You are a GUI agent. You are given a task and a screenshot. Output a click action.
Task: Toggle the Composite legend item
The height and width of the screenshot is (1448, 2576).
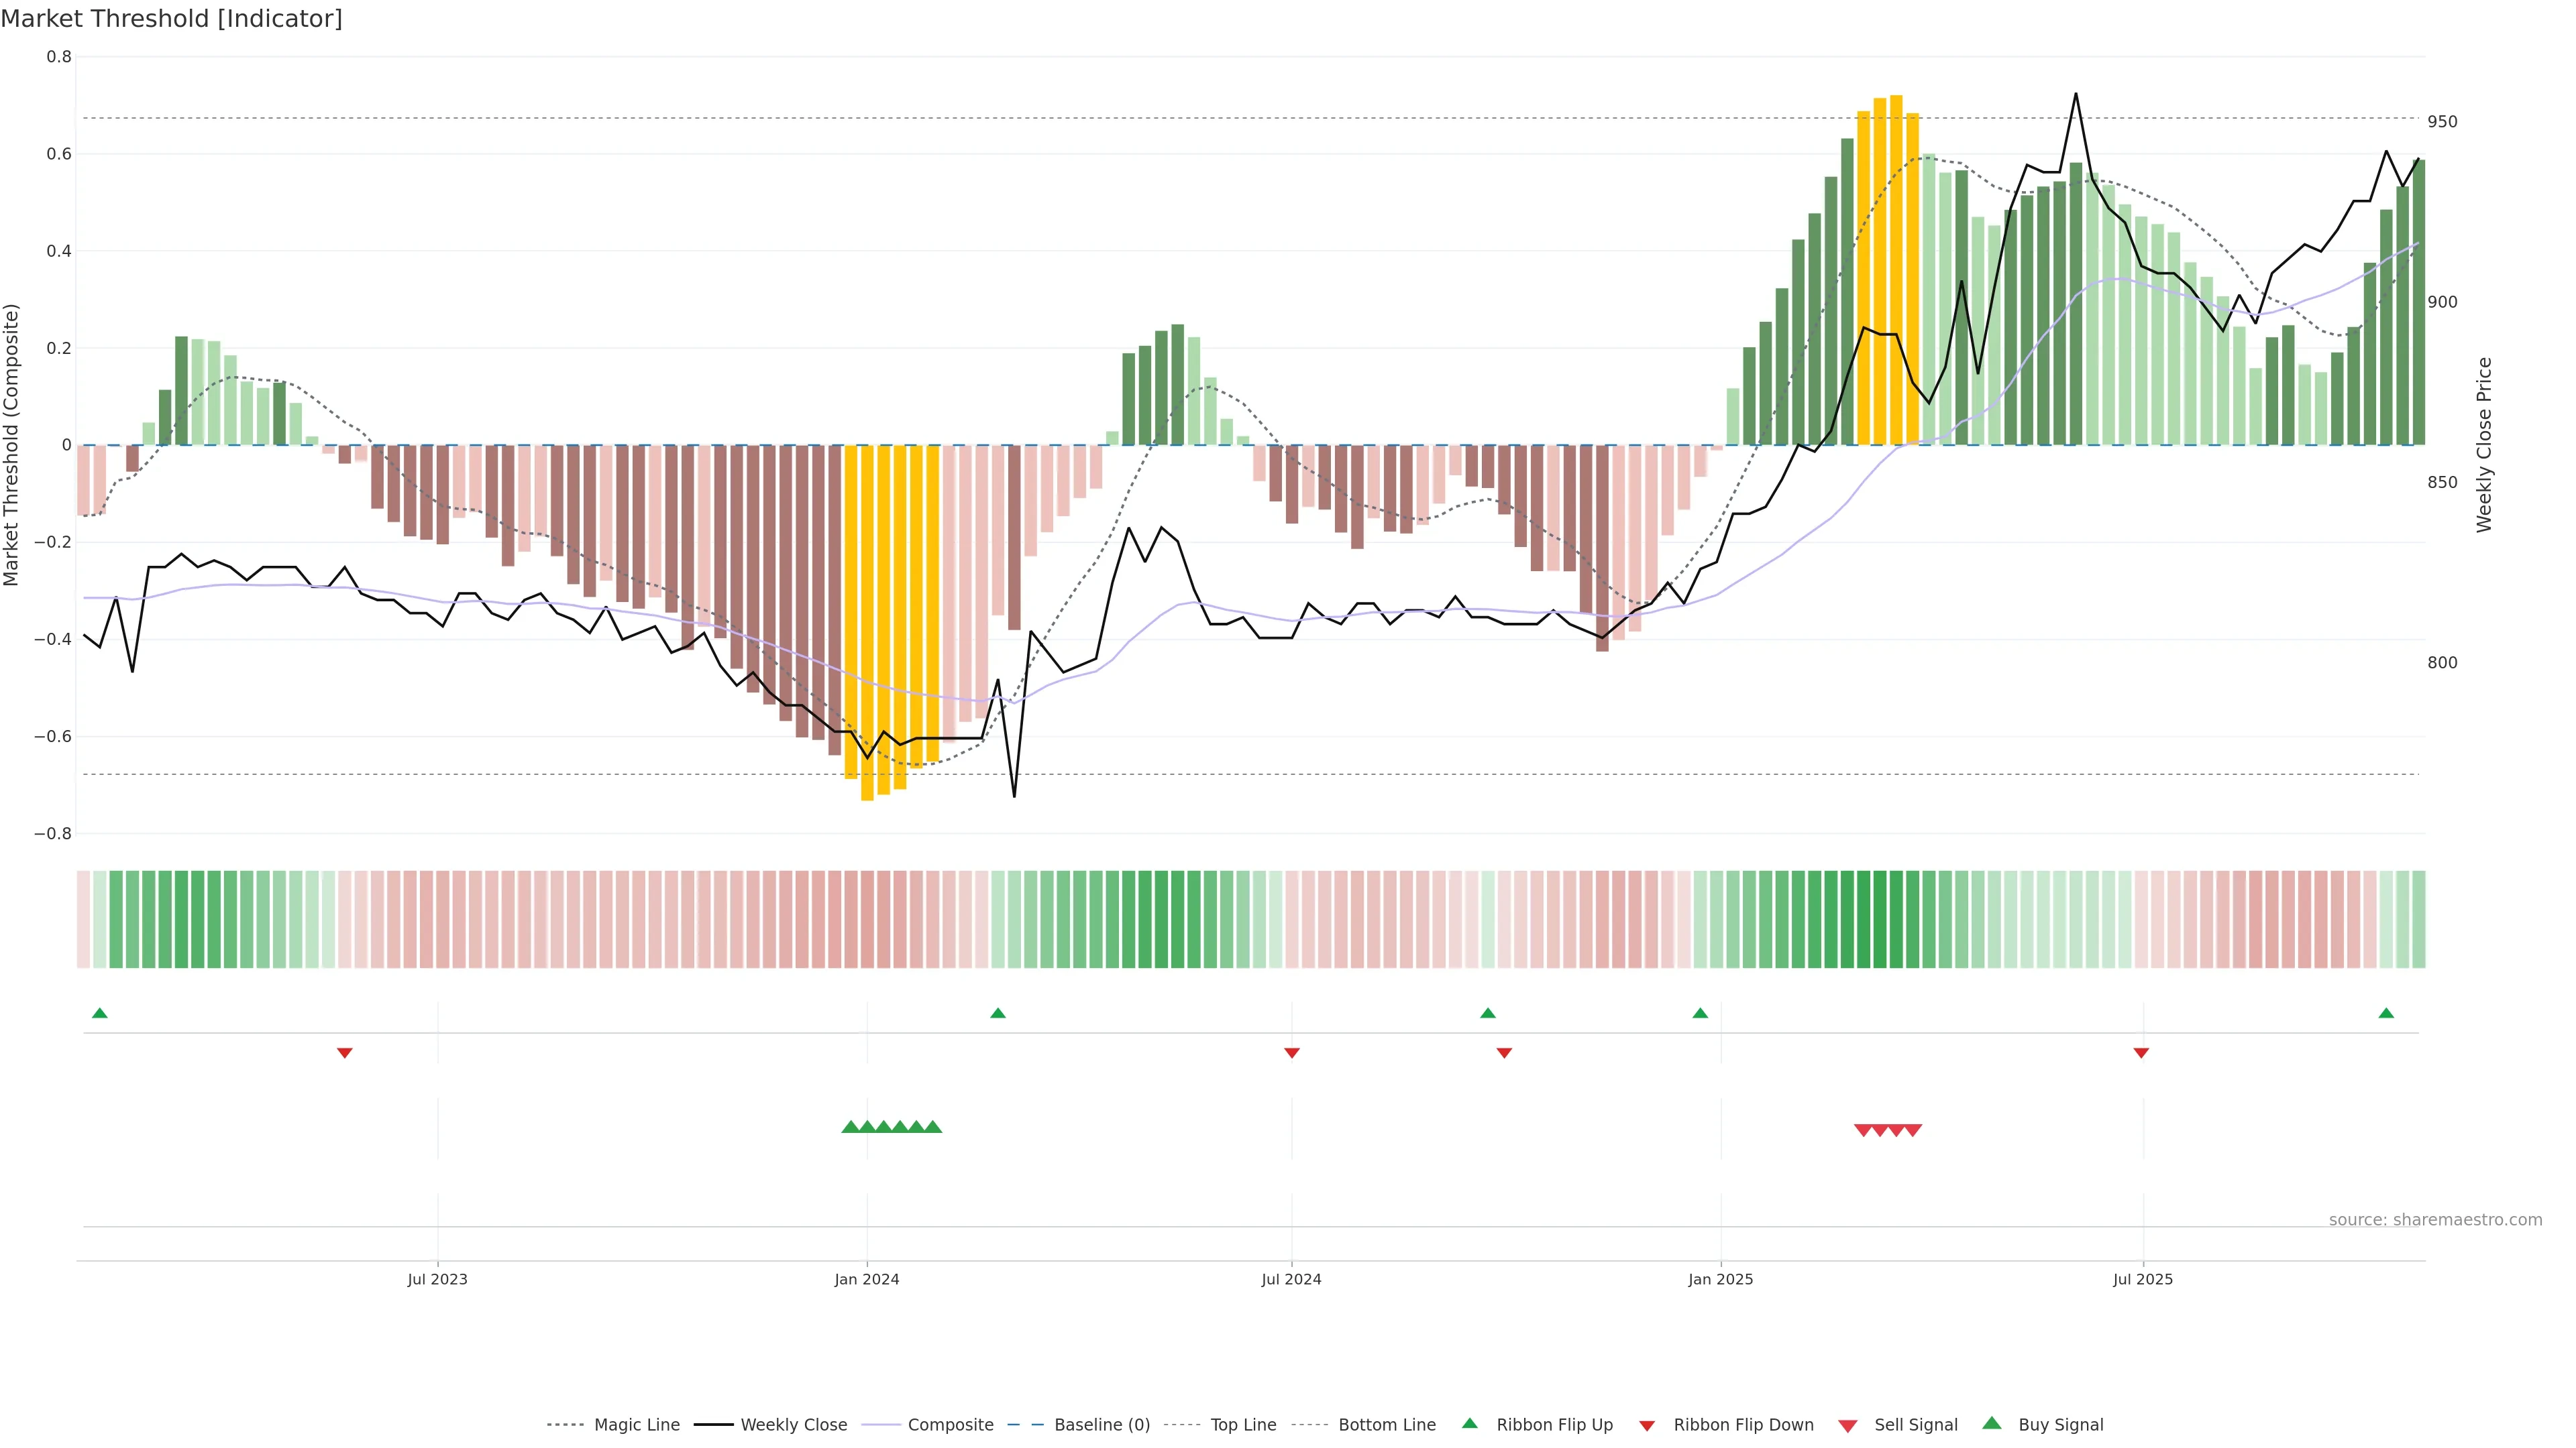tap(950, 1425)
